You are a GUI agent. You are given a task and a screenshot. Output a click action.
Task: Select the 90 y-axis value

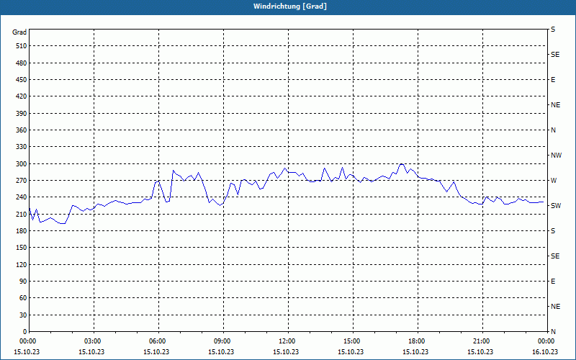point(23,282)
